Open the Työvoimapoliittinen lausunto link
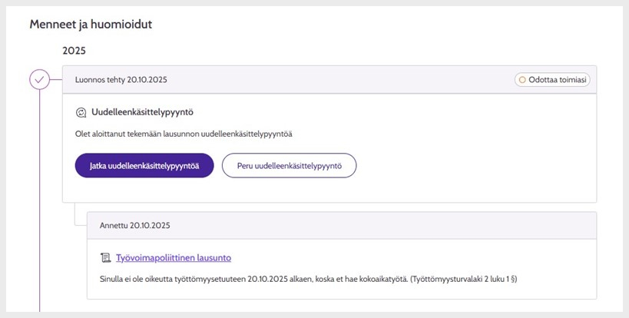This screenshot has height=318, width=629. point(173,257)
